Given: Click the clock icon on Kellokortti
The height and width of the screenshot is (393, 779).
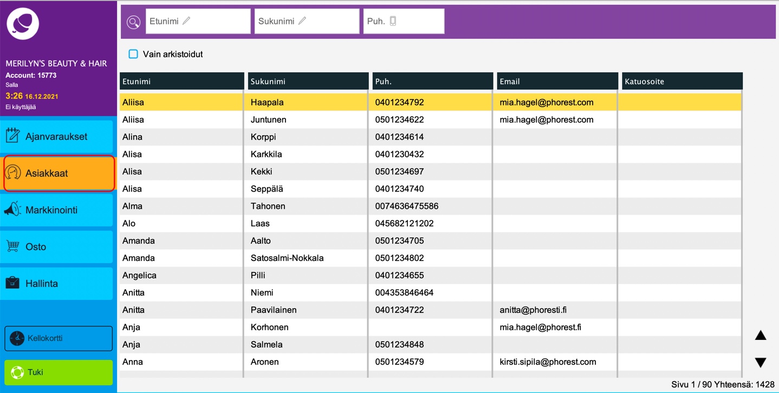Looking at the screenshot, I should coord(17,338).
